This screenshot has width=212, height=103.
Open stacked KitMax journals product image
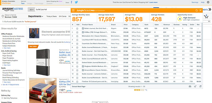pyautogui.click(x=43, y=91)
